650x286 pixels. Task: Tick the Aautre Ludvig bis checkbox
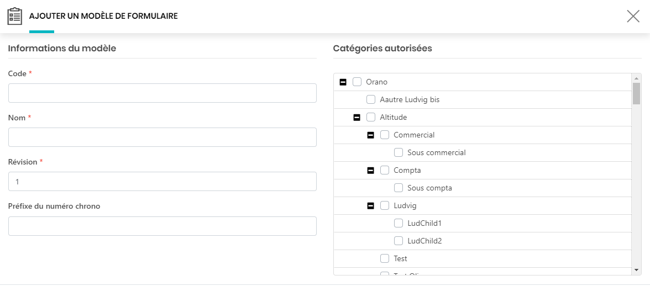[371, 99]
